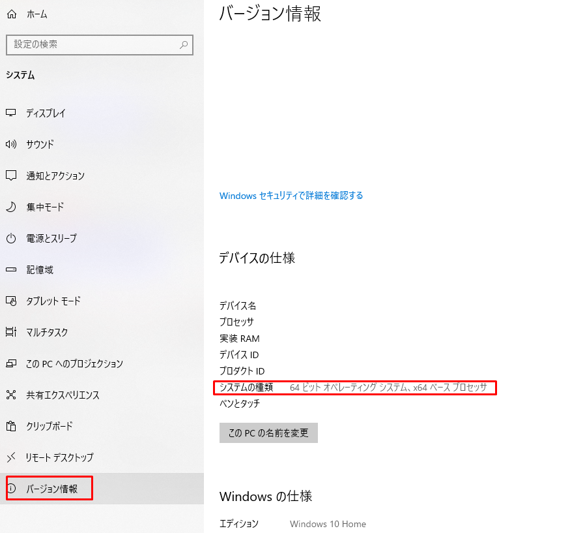
Task: Click the プロセッサ label
Action: [x=236, y=322]
